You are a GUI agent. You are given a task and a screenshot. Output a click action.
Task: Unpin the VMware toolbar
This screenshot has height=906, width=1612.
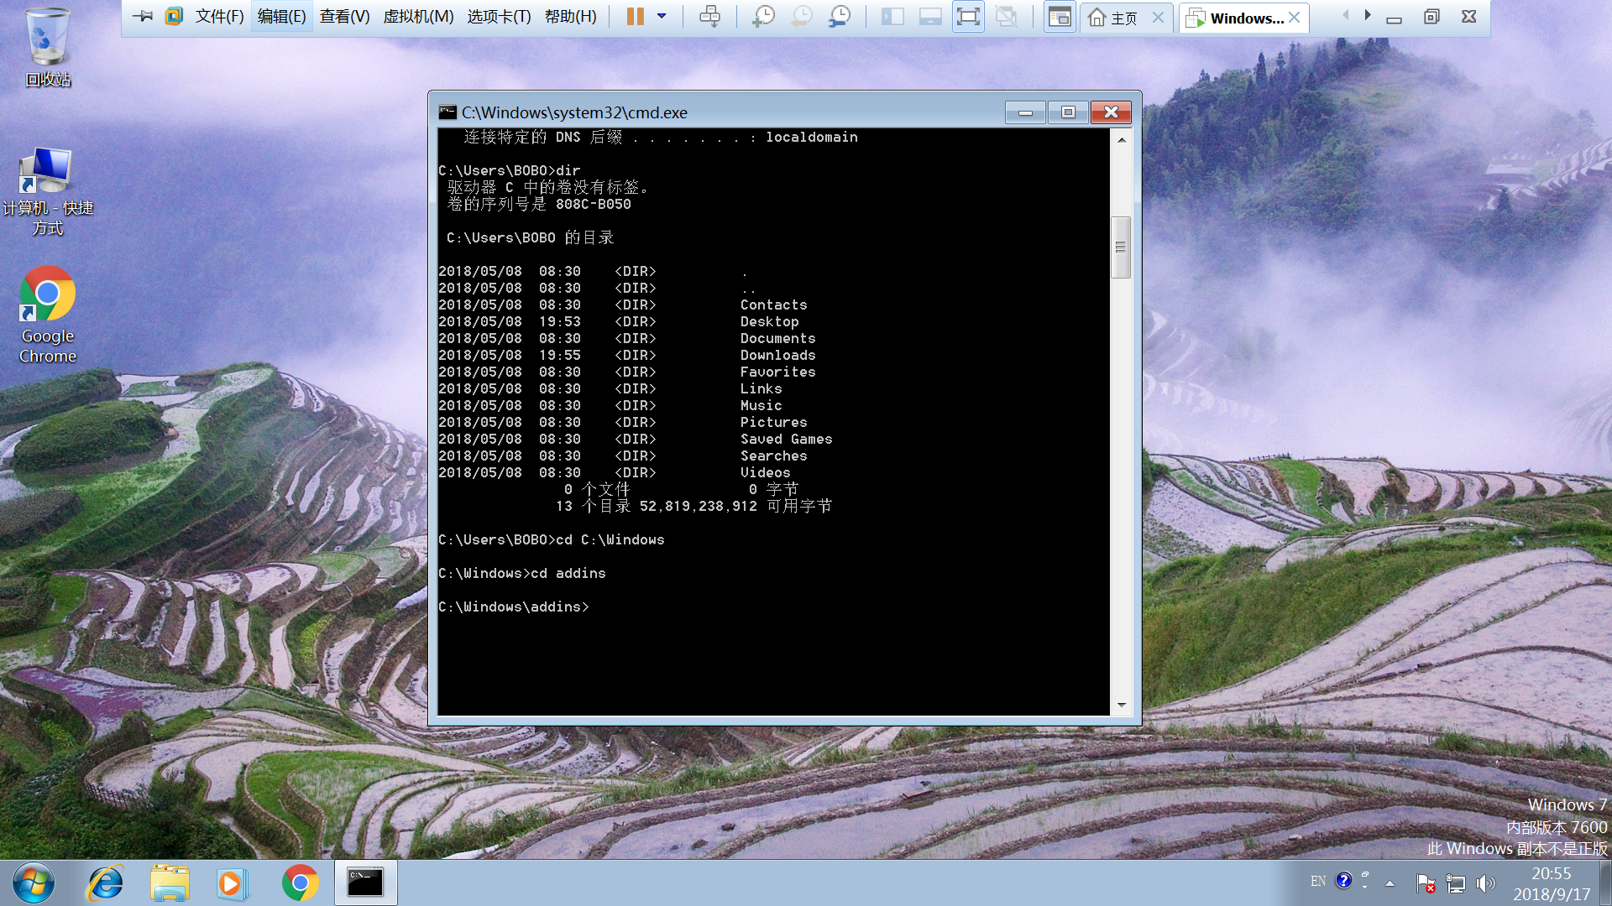143,17
